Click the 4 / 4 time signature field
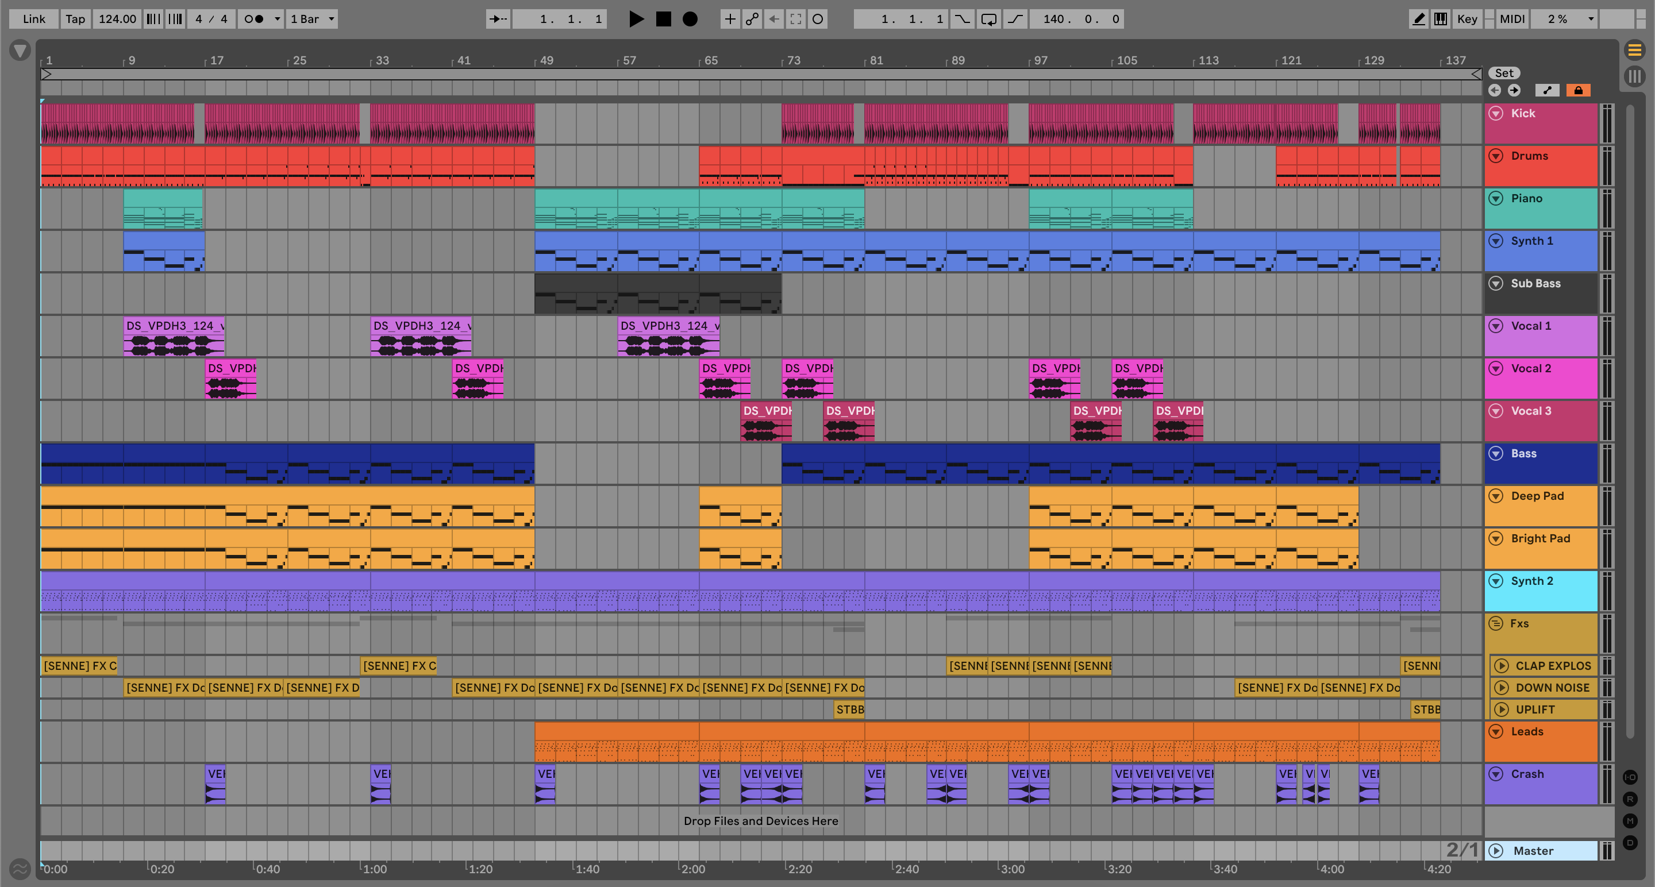Image resolution: width=1655 pixels, height=887 pixels. pos(211,18)
